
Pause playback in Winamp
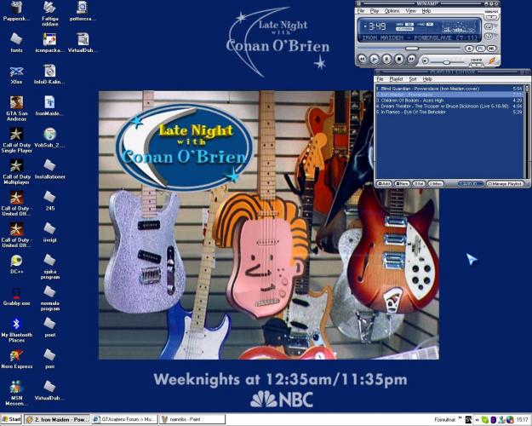tap(386, 59)
